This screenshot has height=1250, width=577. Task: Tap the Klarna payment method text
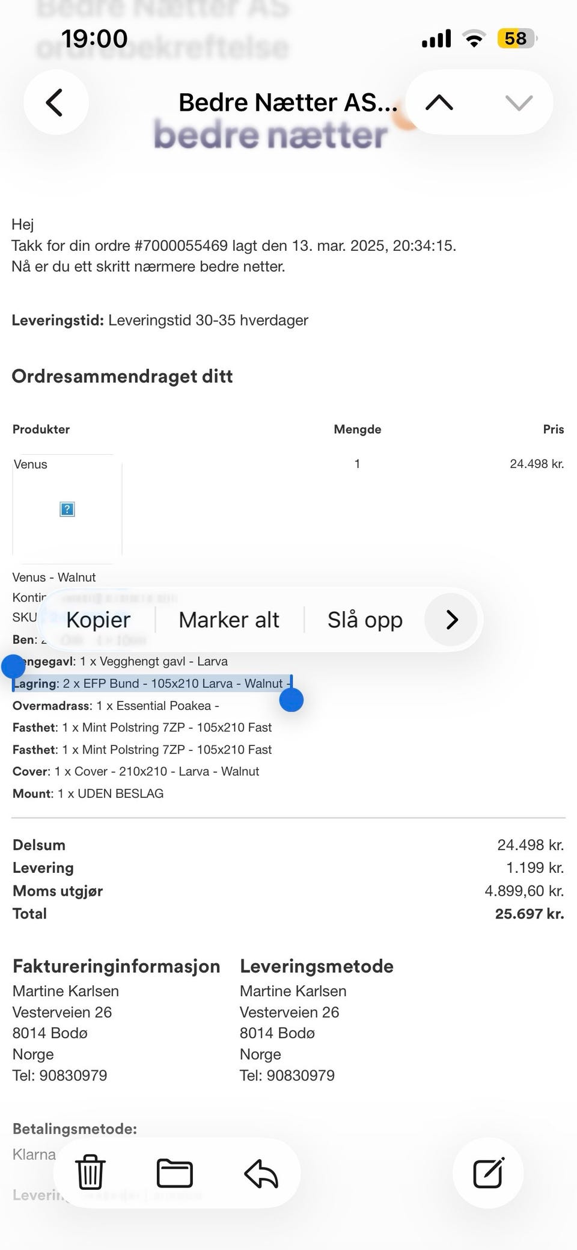(x=34, y=1154)
